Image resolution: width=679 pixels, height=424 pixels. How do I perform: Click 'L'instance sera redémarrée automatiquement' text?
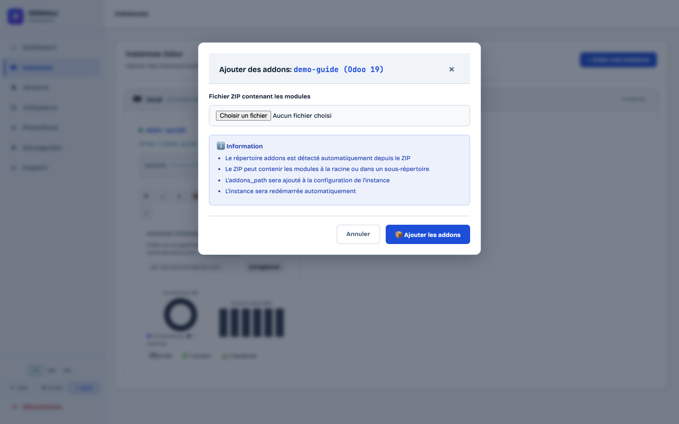(290, 191)
